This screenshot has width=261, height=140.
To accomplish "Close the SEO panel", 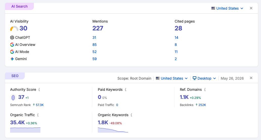I will 251,78.
